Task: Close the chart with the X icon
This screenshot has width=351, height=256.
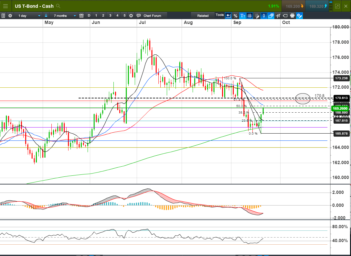Action: click(x=346, y=6)
